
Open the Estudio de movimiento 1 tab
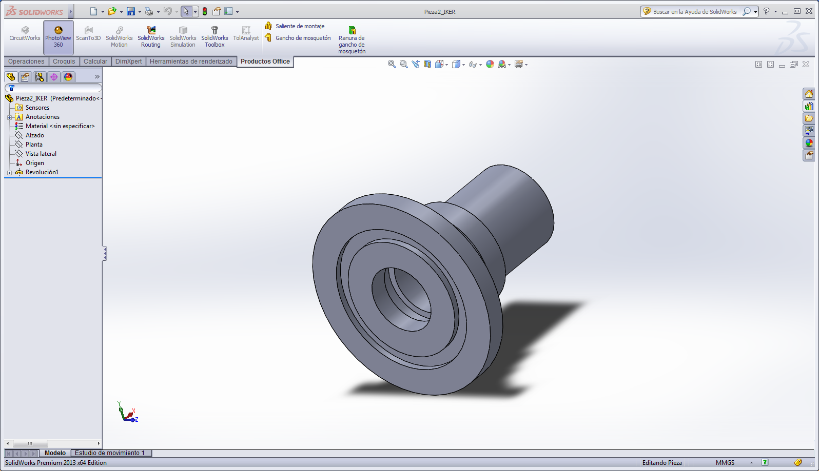[110, 453]
